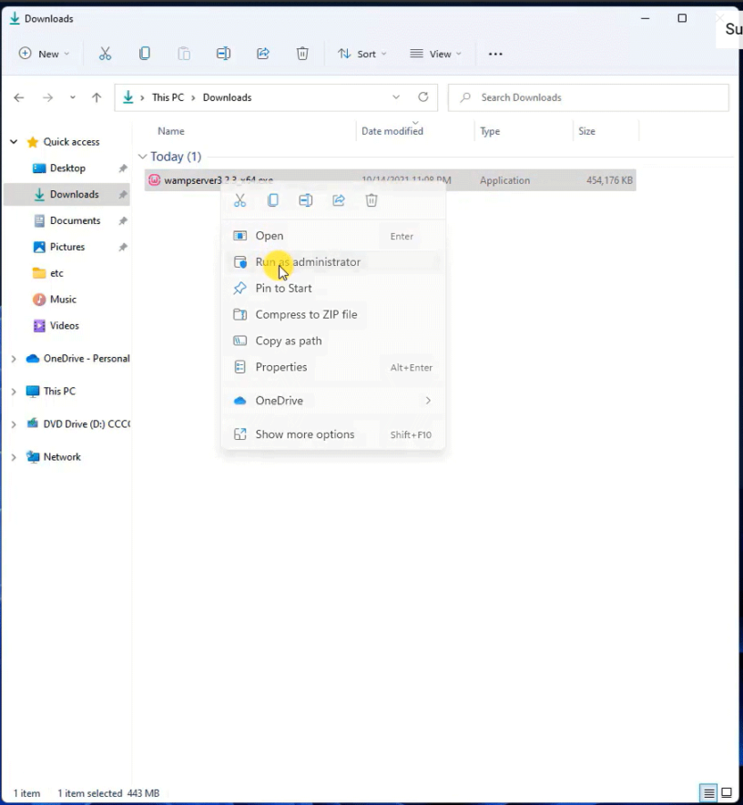The height and width of the screenshot is (805, 743).
Task: Select Copy as path
Action: [332, 341]
